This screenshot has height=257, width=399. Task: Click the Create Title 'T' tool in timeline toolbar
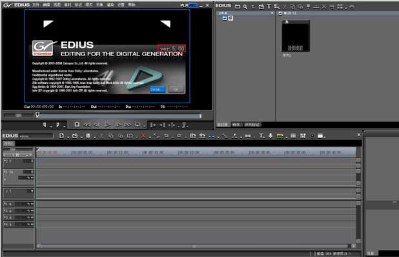261,136
